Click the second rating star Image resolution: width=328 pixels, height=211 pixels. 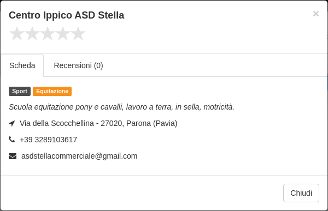(x=32, y=34)
